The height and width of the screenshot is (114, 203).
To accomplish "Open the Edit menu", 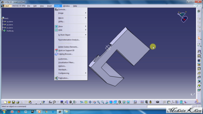I will 35,6.
